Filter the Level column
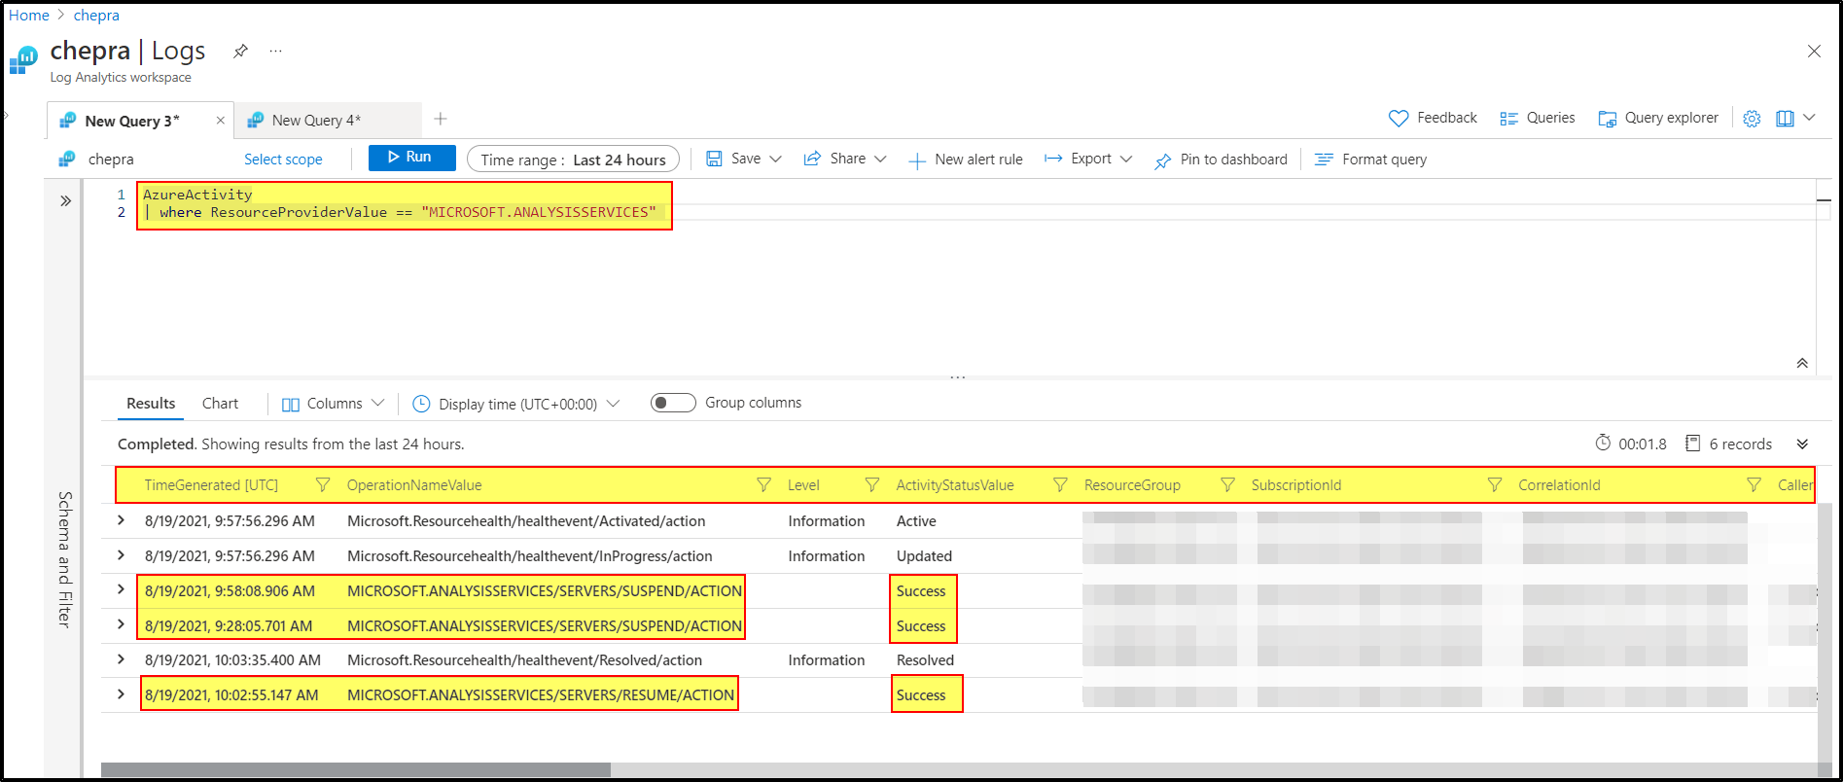 coord(872,484)
